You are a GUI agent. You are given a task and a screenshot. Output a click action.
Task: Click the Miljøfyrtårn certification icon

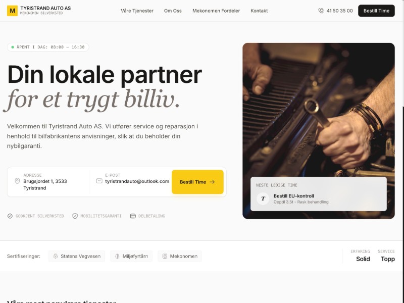pos(117,256)
